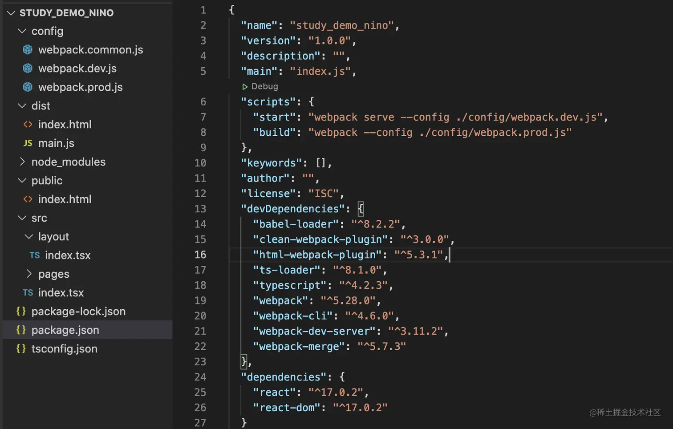673x429 pixels.
Task: Run the Debug code lens above scripts
Action: [265, 86]
